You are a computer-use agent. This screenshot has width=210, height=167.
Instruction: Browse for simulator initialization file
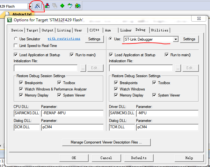pos(83,68)
